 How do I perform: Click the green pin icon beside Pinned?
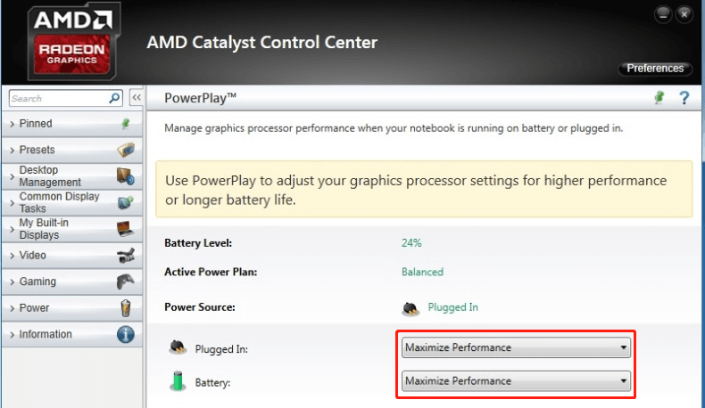pyautogui.click(x=126, y=124)
